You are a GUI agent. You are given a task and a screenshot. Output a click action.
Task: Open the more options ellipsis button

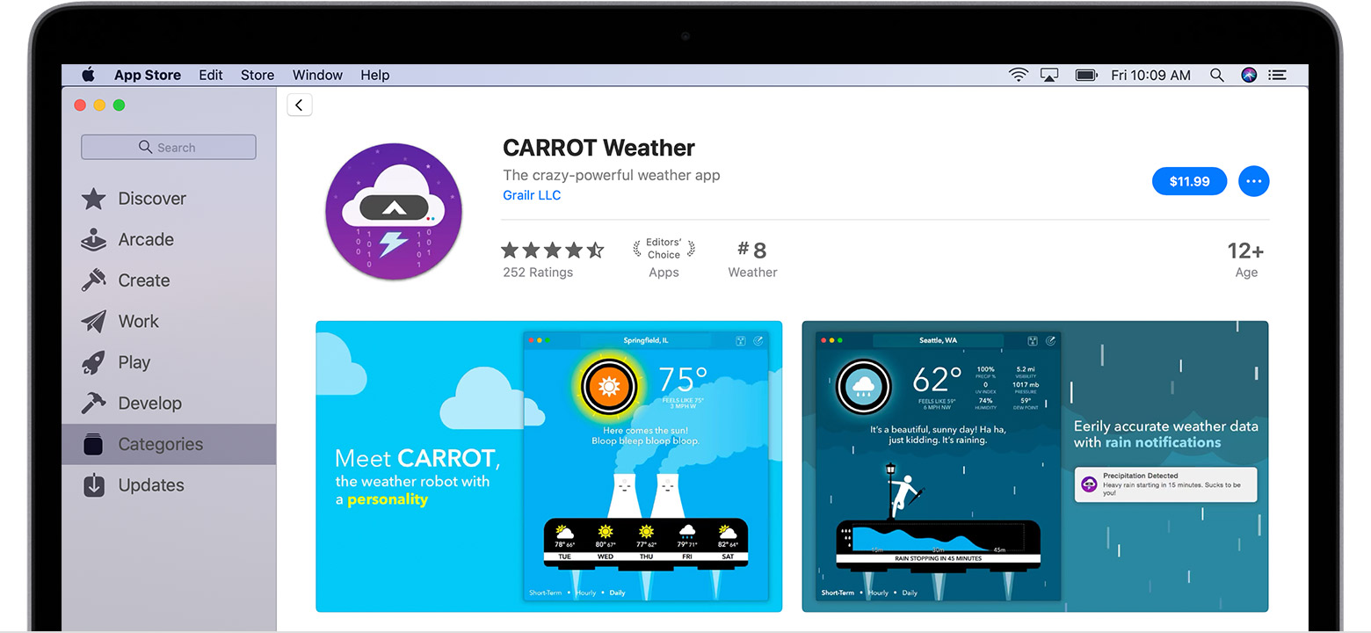click(1253, 181)
